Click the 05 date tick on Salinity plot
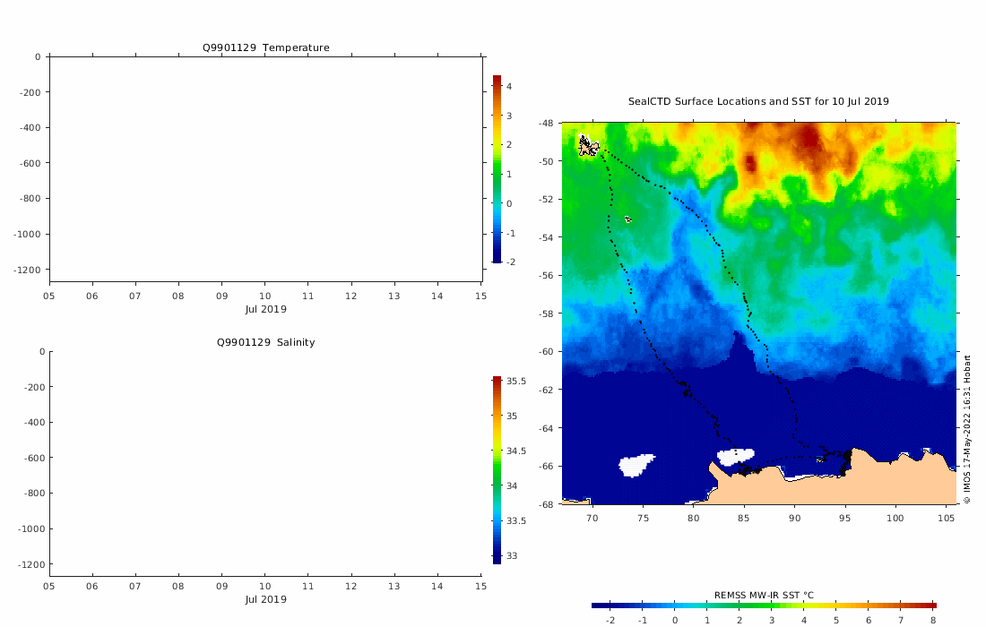 (x=49, y=586)
